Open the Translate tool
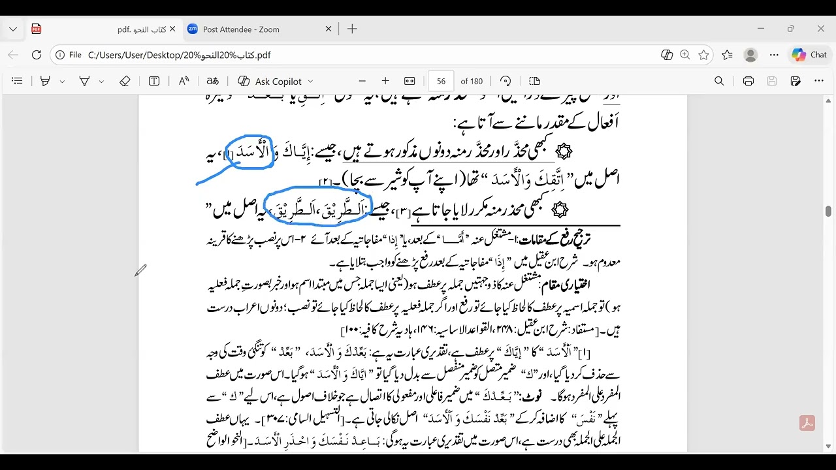This screenshot has height=470, width=836. coord(213,81)
